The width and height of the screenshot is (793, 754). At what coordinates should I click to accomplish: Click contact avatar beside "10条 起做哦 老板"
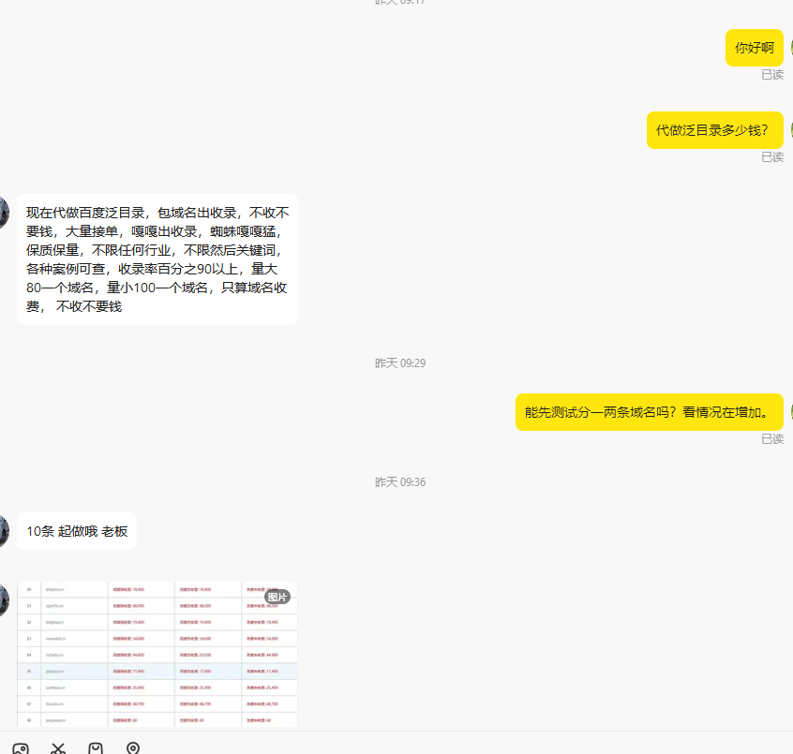4,530
